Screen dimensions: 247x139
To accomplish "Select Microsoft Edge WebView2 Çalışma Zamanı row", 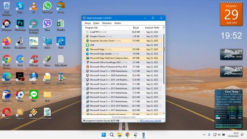I will point(122,58).
